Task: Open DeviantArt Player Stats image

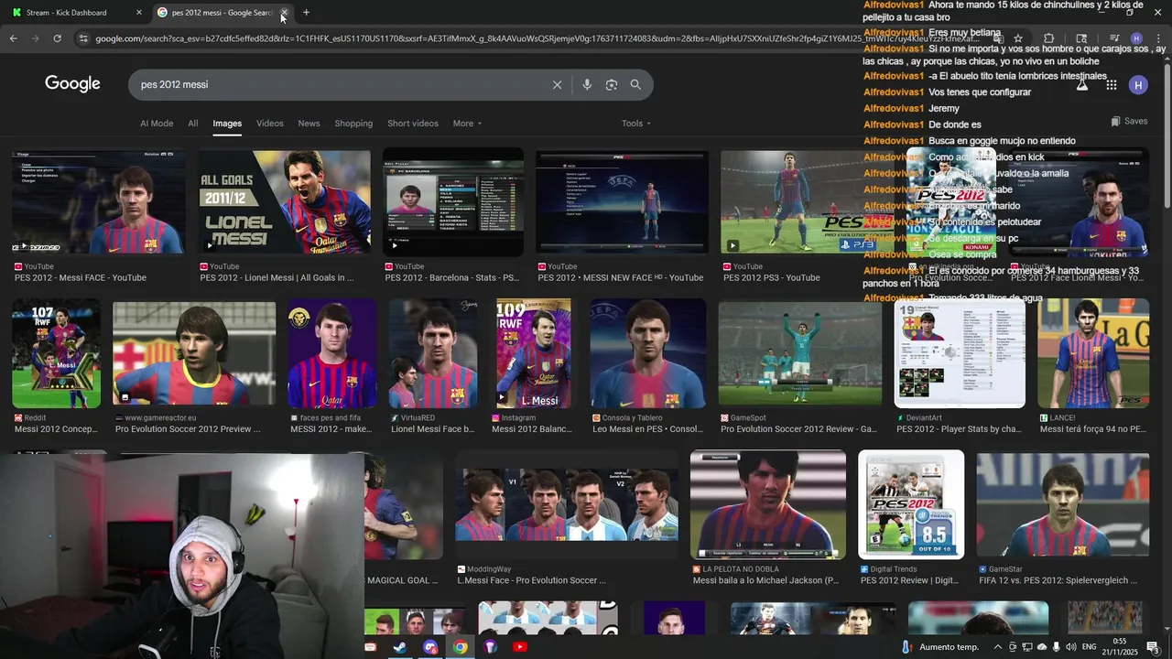Action: coord(960,353)
